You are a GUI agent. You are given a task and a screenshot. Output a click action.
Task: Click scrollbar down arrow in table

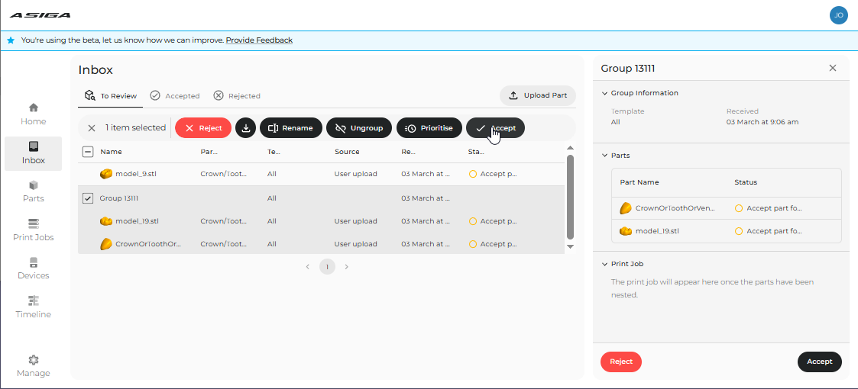[570, 246]
